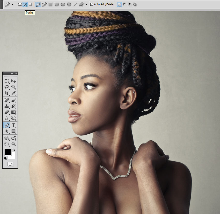Screen dimensions: 220x214
Task: Select the Sponge tool in the toolbox
Action: 13,118
